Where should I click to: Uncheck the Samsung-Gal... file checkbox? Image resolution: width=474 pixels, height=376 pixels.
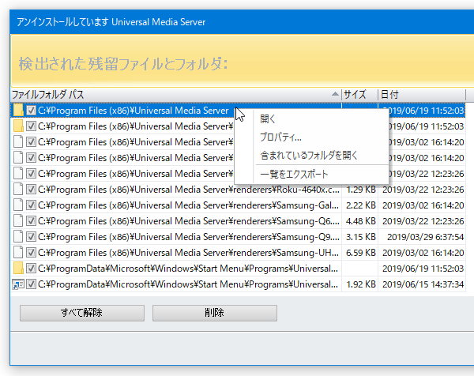coord(31,205)
